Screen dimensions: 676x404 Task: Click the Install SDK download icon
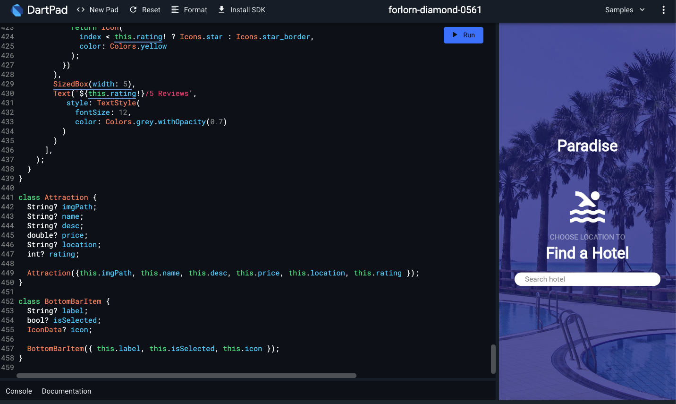(x=221, y=9)
